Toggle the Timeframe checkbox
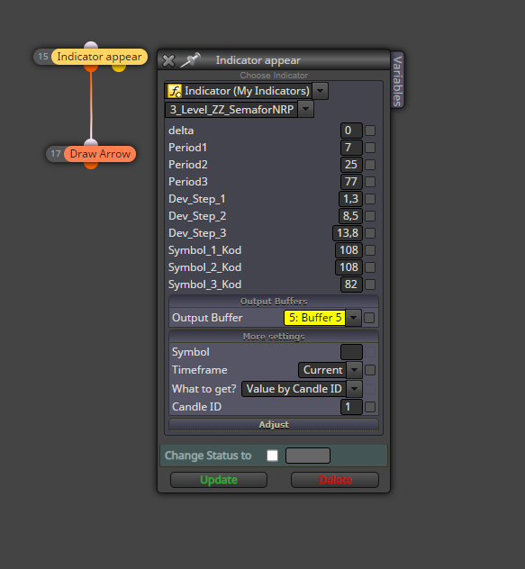Screen dimensions: 525x569 [370, 370]
